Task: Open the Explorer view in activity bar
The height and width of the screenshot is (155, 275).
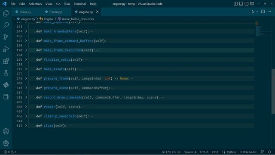Action: tap(6, 13)
